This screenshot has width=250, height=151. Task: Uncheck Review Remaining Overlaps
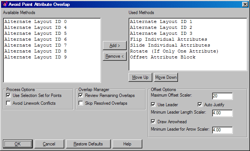81,95
